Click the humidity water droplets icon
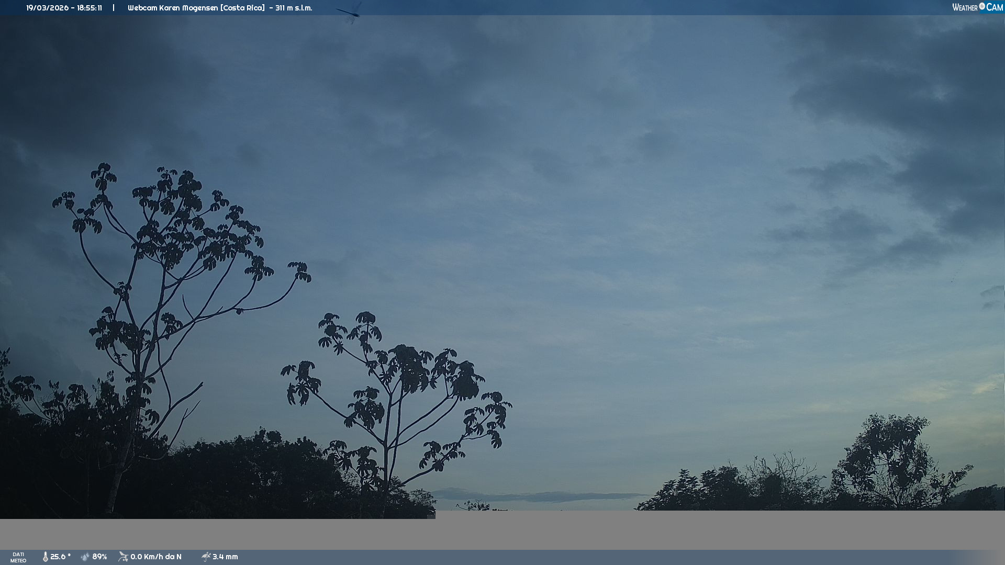The width and height of the screenshot is (1005, 565). coord(85,557)
